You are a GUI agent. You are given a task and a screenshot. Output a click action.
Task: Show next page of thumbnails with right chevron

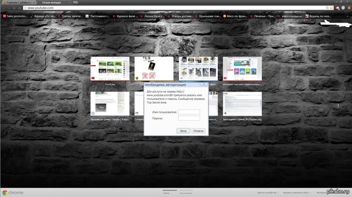(338, 105)
